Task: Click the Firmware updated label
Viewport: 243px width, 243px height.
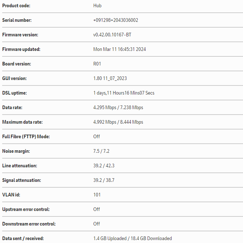Action: click(x=21, y=49)
